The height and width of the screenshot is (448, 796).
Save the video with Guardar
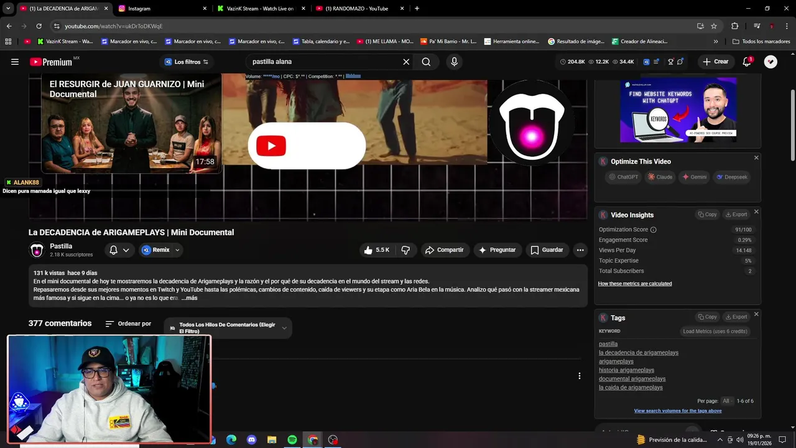pyautogui.click(x=547, y=250)
